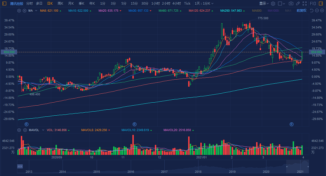Viewport: 326px width, 176px height.
Task: Open the 1天：1分K interval dropdown
Action: [204, 4]
